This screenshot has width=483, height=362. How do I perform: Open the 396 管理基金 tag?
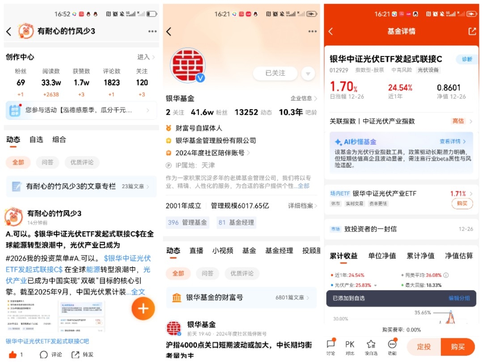click(187, 222)
